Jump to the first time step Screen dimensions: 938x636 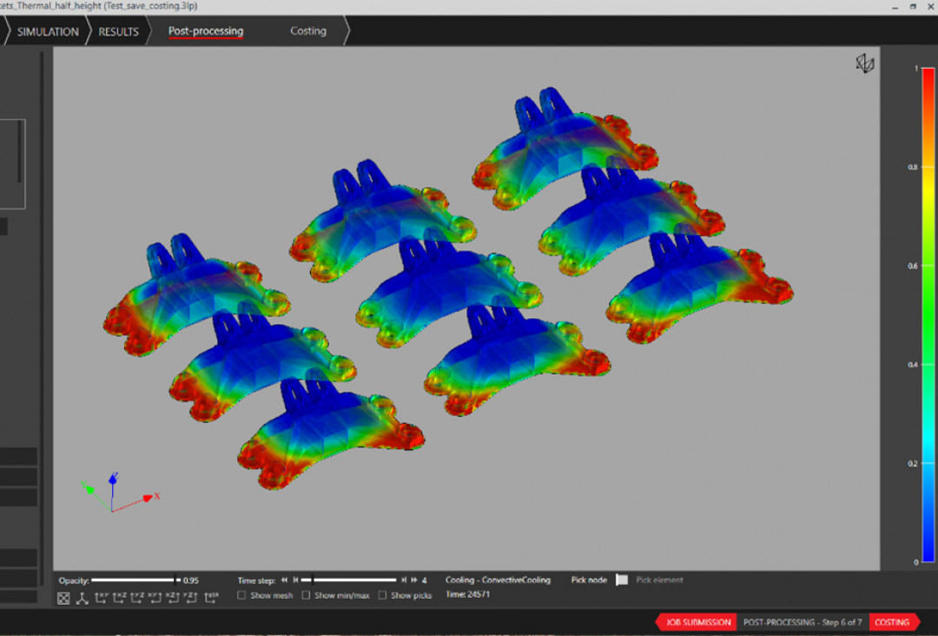(284, 580)
